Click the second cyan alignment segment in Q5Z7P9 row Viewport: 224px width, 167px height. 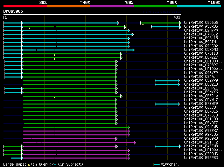167,81
